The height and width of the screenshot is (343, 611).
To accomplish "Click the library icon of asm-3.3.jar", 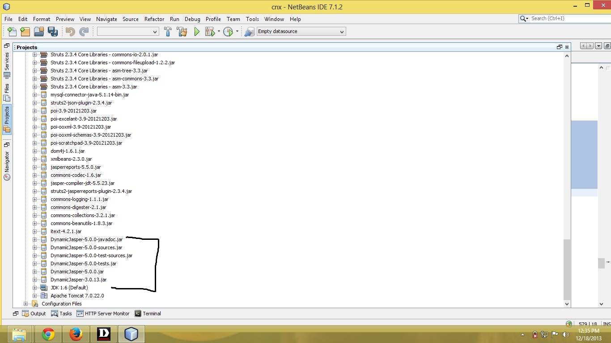I will click(44, 87).
